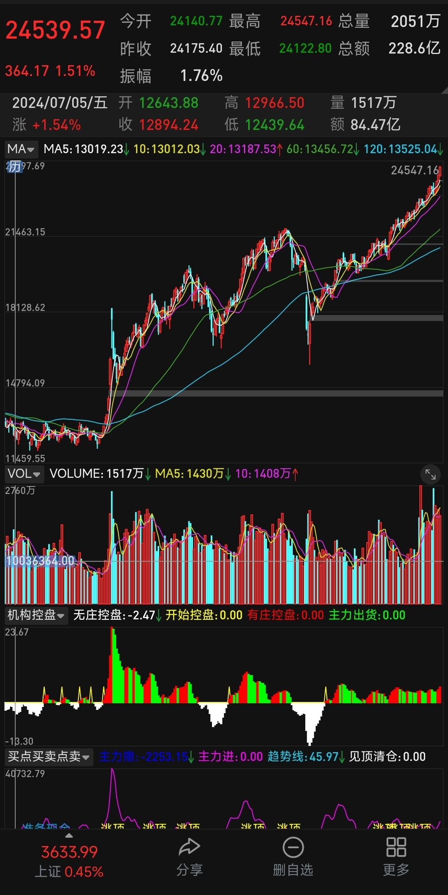Viewport: 448px width, 895px height.
Task: Tap volume 10: 1408万 label
Action: 267,474
